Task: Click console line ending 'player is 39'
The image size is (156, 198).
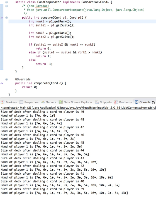Action: pyautogui.click(x=42, y=189)
